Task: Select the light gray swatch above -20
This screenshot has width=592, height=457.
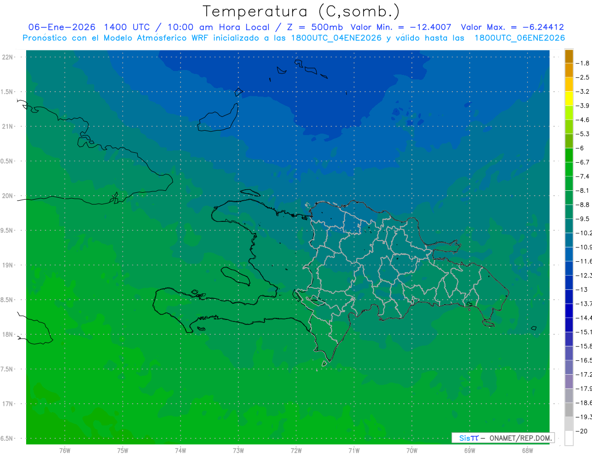Action: coord(569,424)
